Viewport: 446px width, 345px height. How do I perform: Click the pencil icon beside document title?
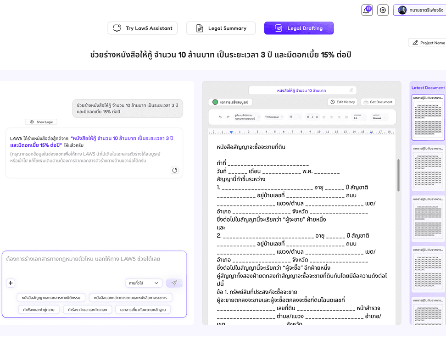[351, 90]
